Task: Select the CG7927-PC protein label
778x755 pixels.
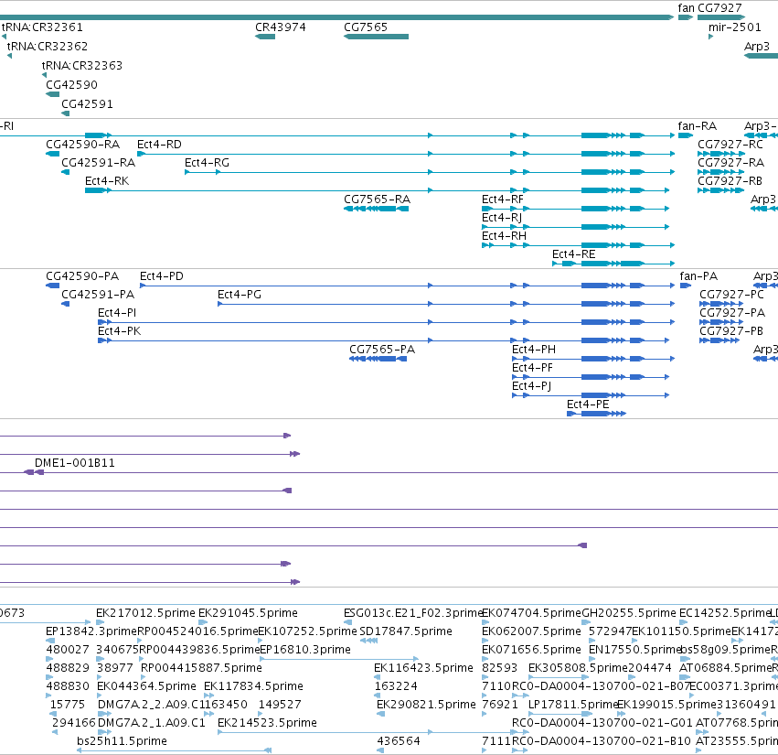Action: [732, 295]
